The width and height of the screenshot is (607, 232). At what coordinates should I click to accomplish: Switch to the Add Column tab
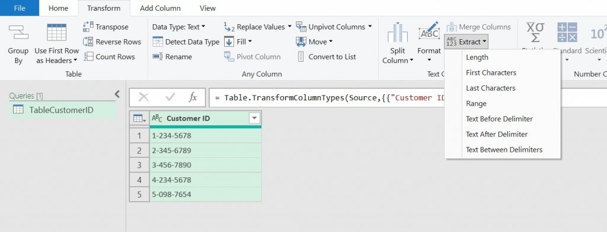(160, 8)
